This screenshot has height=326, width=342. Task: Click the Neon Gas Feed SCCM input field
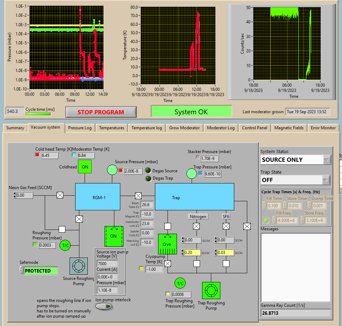coord(24,195)
